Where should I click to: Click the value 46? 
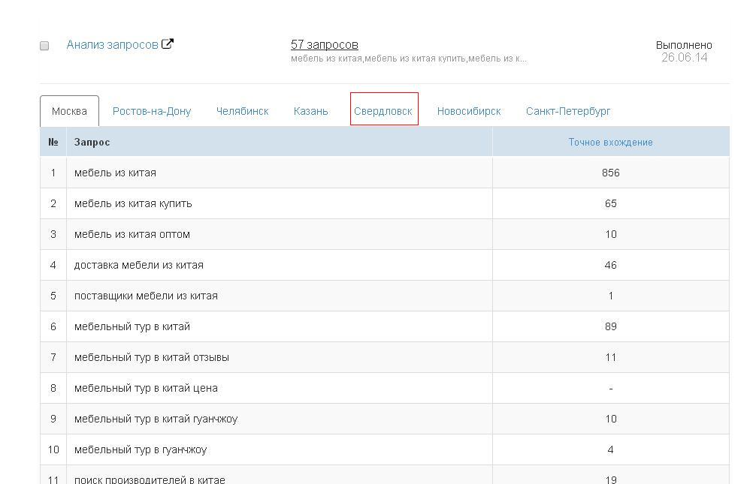point(610,266)
